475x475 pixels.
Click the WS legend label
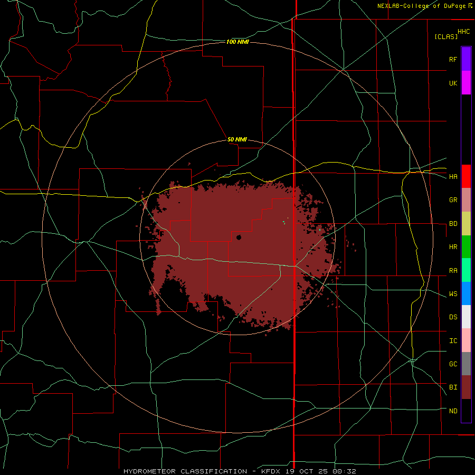click(453, 293)
